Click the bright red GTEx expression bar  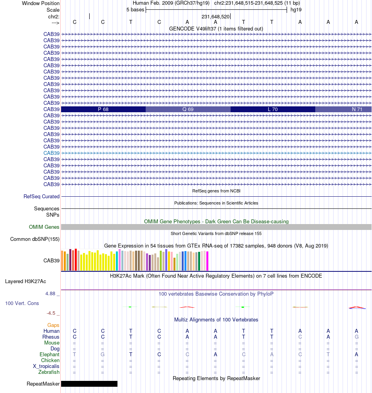pyautogui.click(x=76, y=260)
